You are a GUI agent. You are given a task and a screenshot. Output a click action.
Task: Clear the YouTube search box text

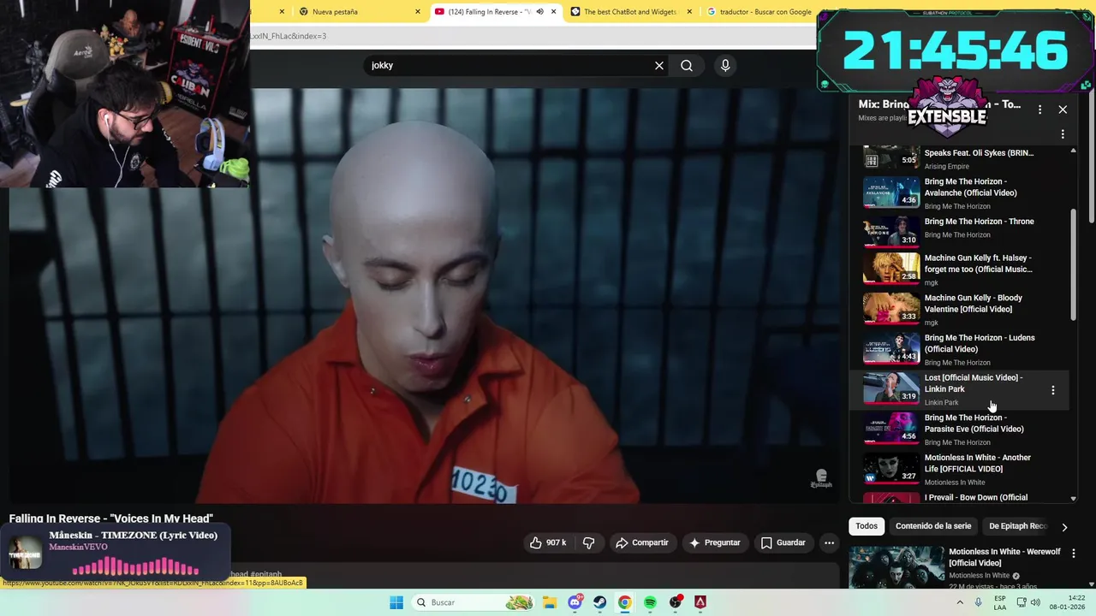[x=659, y=66]
